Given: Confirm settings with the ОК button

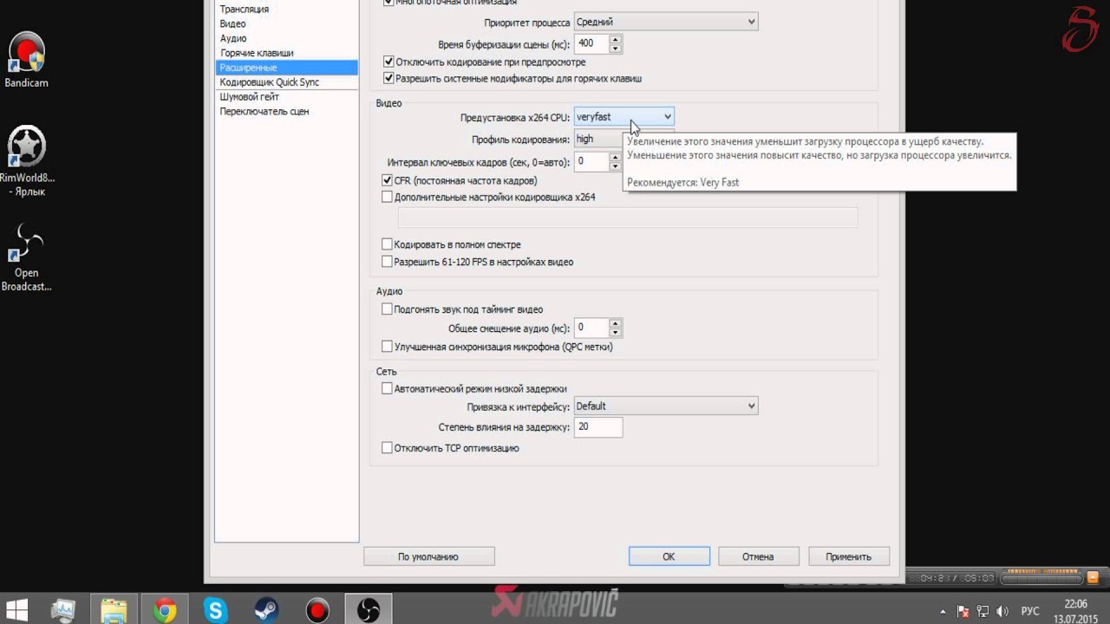Looking at the screenshot, I should click(669, 556).
